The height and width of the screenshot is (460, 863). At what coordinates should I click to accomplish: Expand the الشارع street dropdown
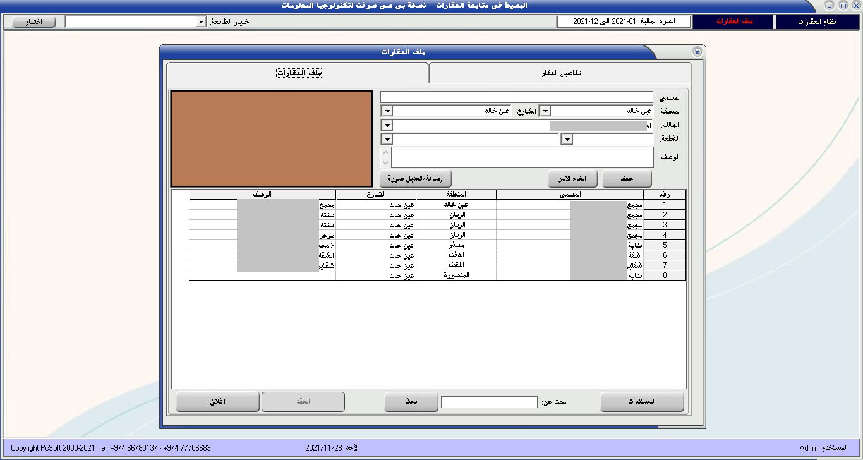(387, 111)
